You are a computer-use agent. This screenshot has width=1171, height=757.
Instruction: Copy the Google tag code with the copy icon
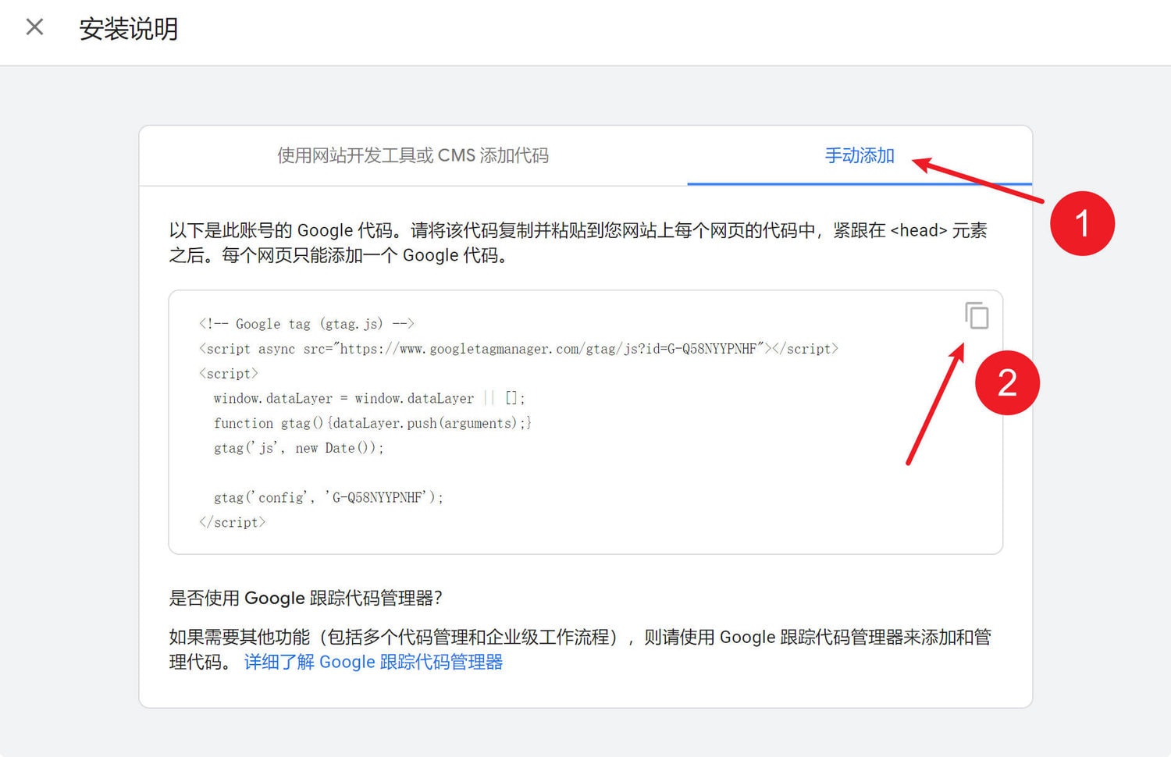click(977, 315)
